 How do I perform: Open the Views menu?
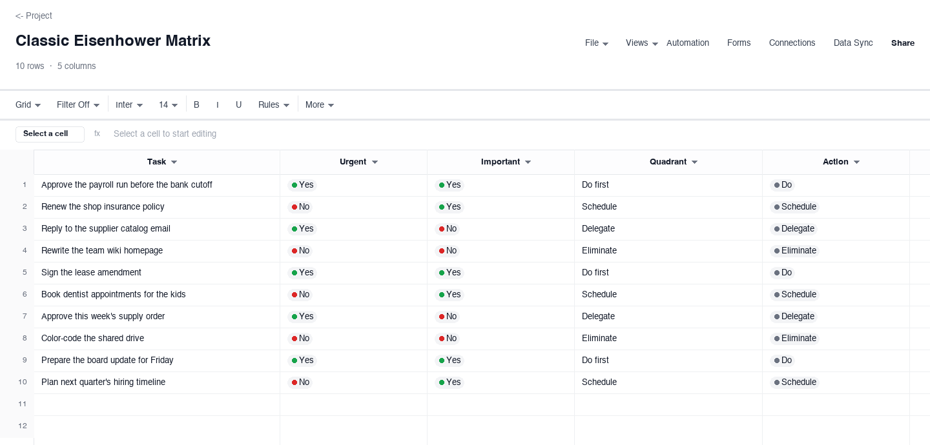642,43
